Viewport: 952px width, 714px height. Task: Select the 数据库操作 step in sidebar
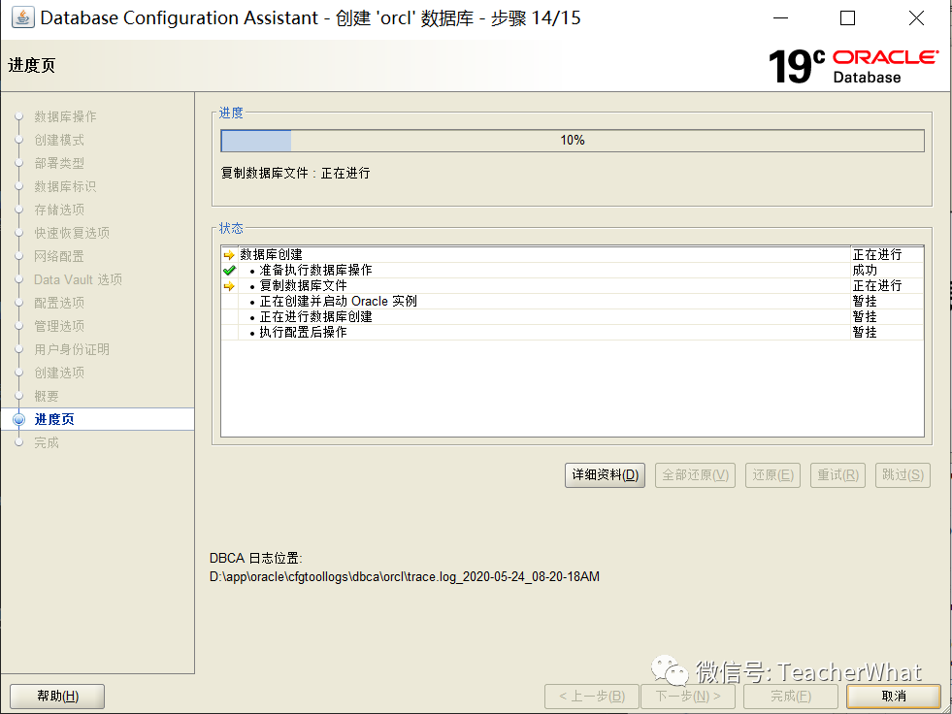point(65,116)
